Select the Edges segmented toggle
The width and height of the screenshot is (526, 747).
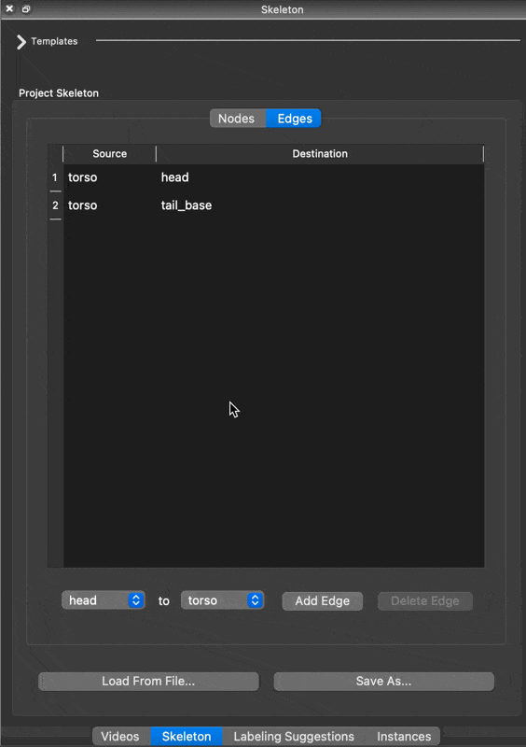pyautogui.click(x=294, y=119)
